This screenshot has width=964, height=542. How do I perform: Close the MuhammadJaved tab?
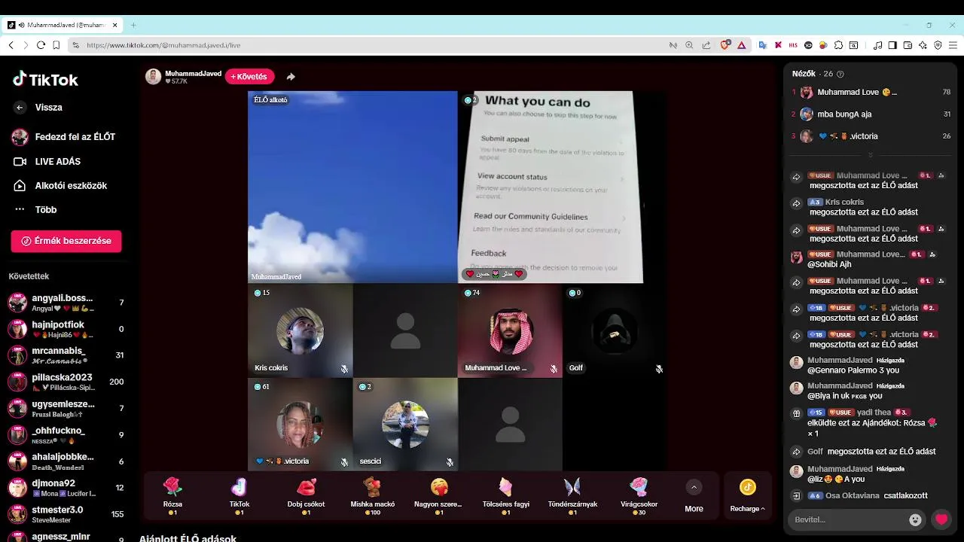(x=115, y=25)
